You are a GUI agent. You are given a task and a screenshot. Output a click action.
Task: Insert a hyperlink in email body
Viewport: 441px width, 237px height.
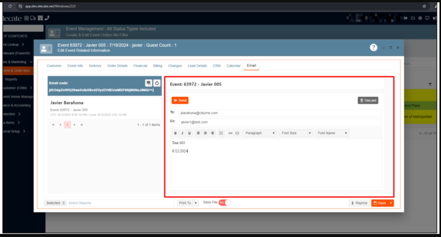tap(230, 133)
